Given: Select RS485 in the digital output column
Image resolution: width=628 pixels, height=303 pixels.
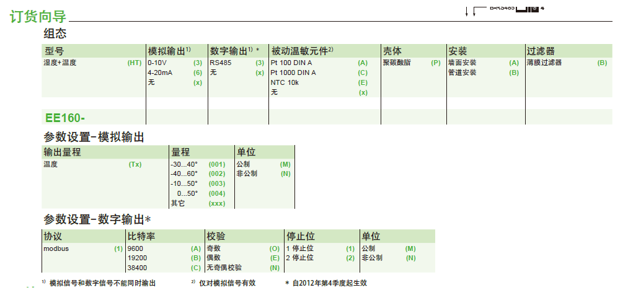Looking at the screenshot, I should (220, 63).
